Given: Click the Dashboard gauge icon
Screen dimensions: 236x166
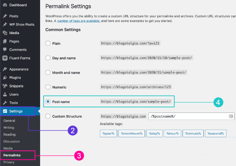Looking at the screenshot, I should 5,5.
